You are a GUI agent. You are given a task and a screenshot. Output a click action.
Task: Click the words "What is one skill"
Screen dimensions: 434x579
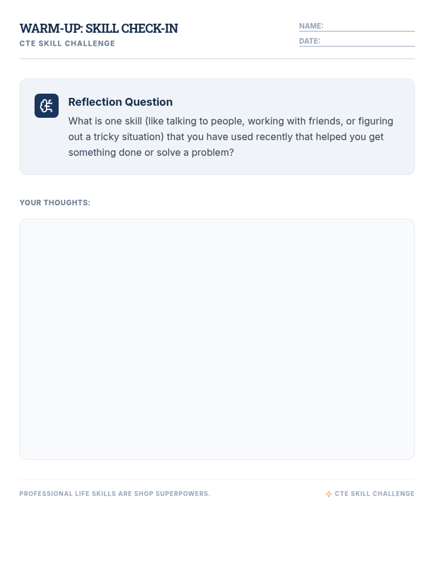pos(105,121)
